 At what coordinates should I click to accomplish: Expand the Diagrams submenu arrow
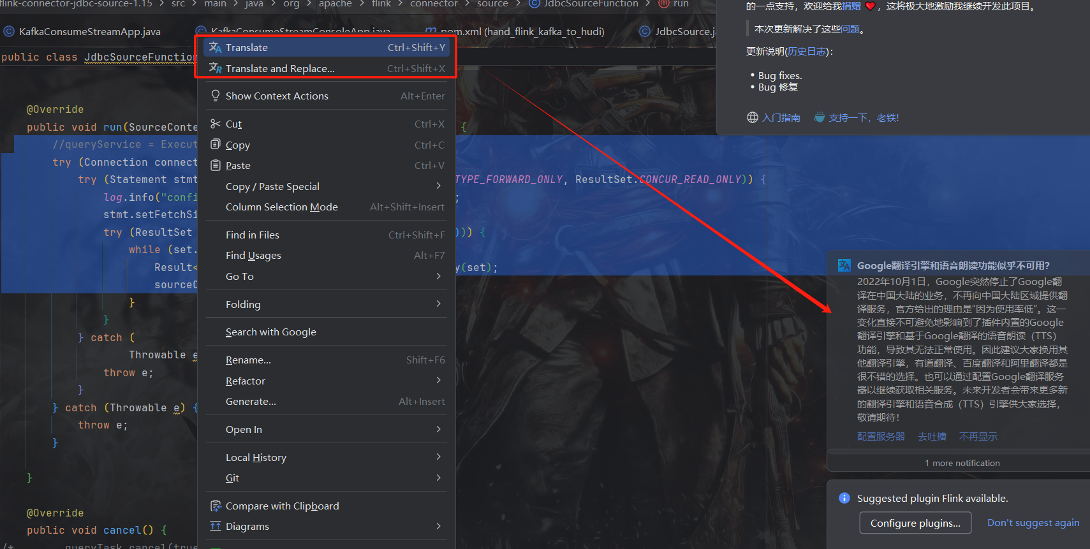click(438, 526)
